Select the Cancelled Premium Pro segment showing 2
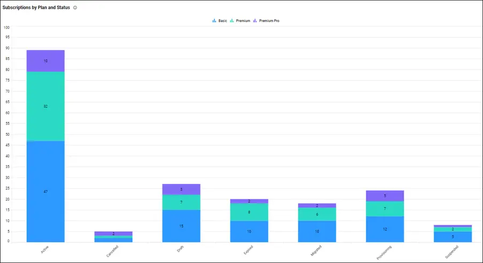 [113, 234]
